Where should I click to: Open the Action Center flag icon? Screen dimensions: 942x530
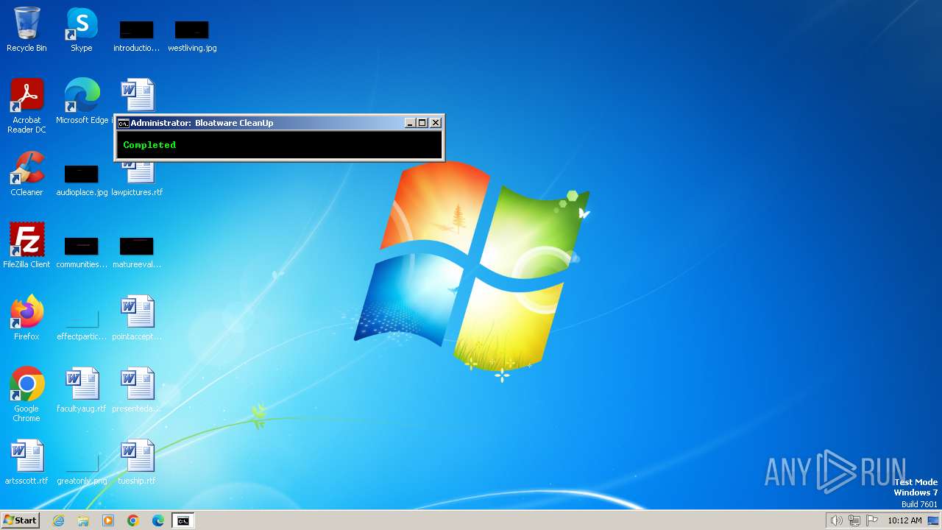(x=872, y=520)
